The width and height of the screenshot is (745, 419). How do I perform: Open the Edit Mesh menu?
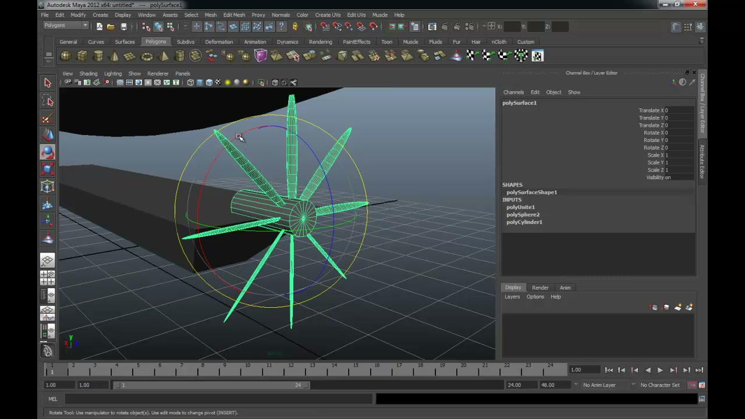coord(234,15)
